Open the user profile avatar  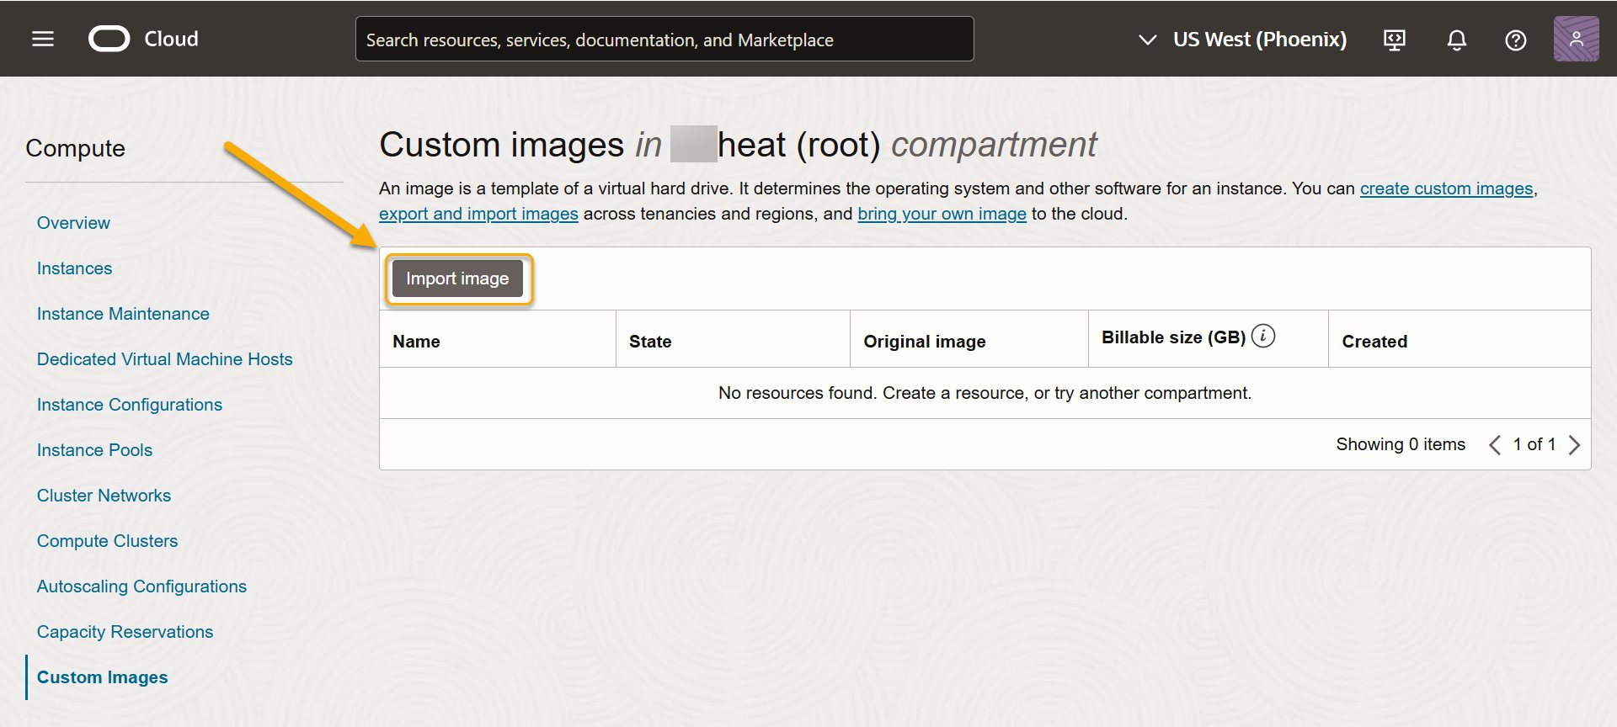point(1576,39)
